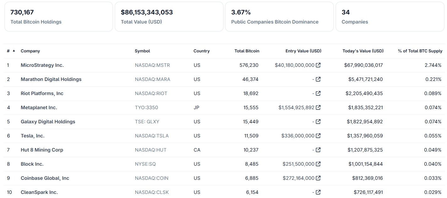Click Metaplanet country code JP

coord(196,108)
